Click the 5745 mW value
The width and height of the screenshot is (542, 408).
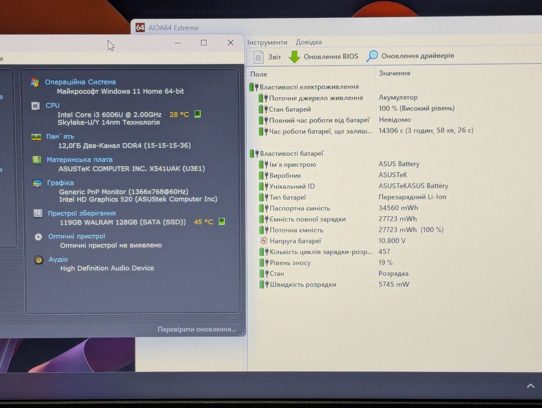(394, 284)
